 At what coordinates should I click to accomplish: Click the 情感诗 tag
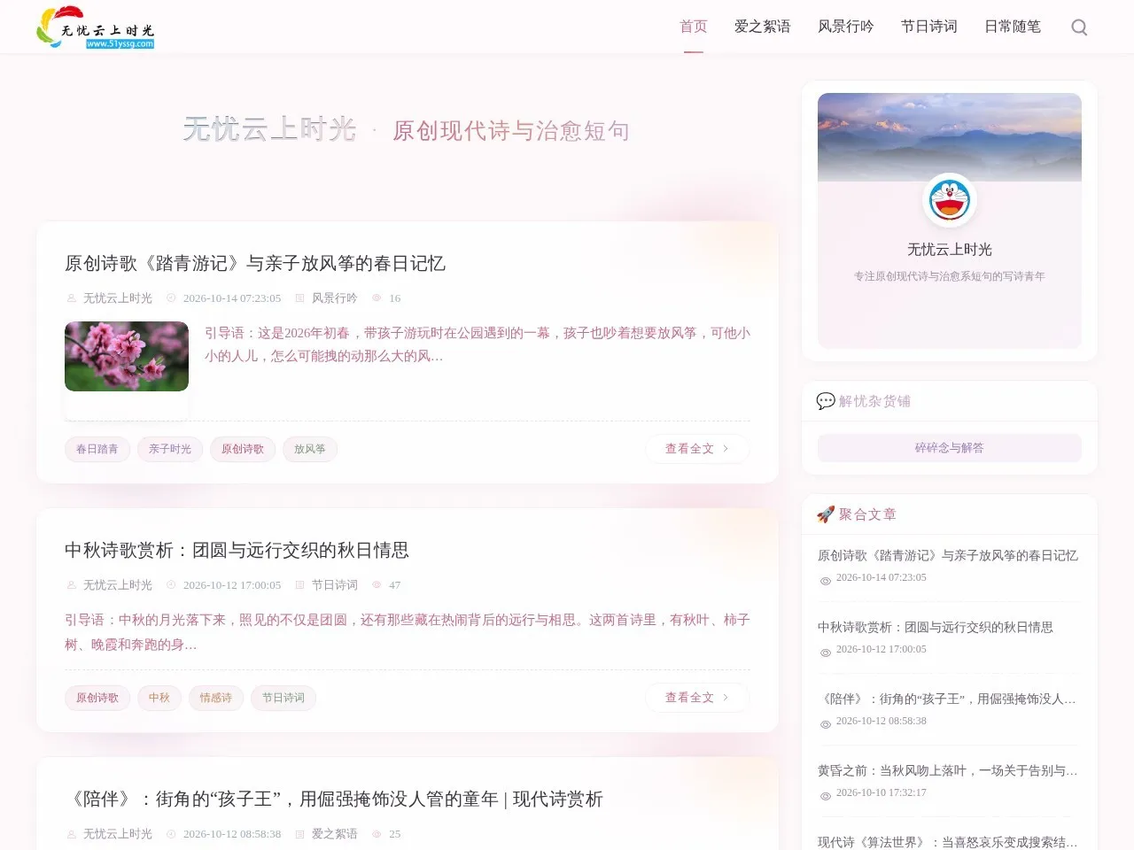(216, 698)
